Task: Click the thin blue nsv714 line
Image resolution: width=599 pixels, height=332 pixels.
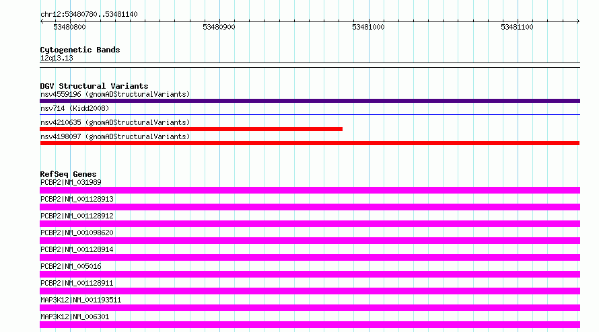Action: point(310,114)
